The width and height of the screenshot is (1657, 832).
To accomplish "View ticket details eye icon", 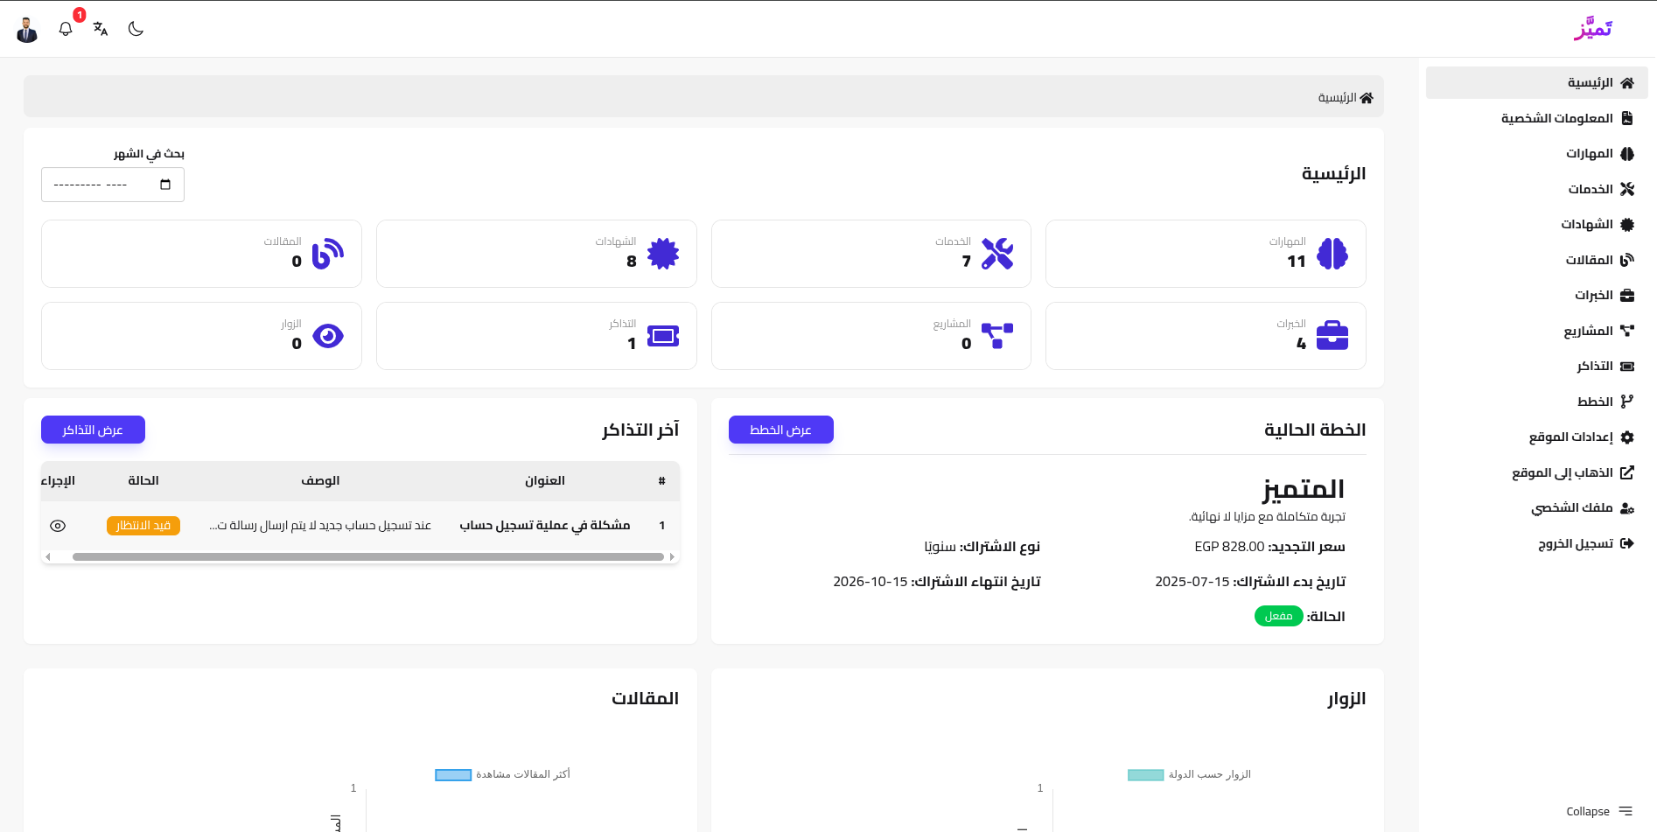I will click(x=58, y=526).
